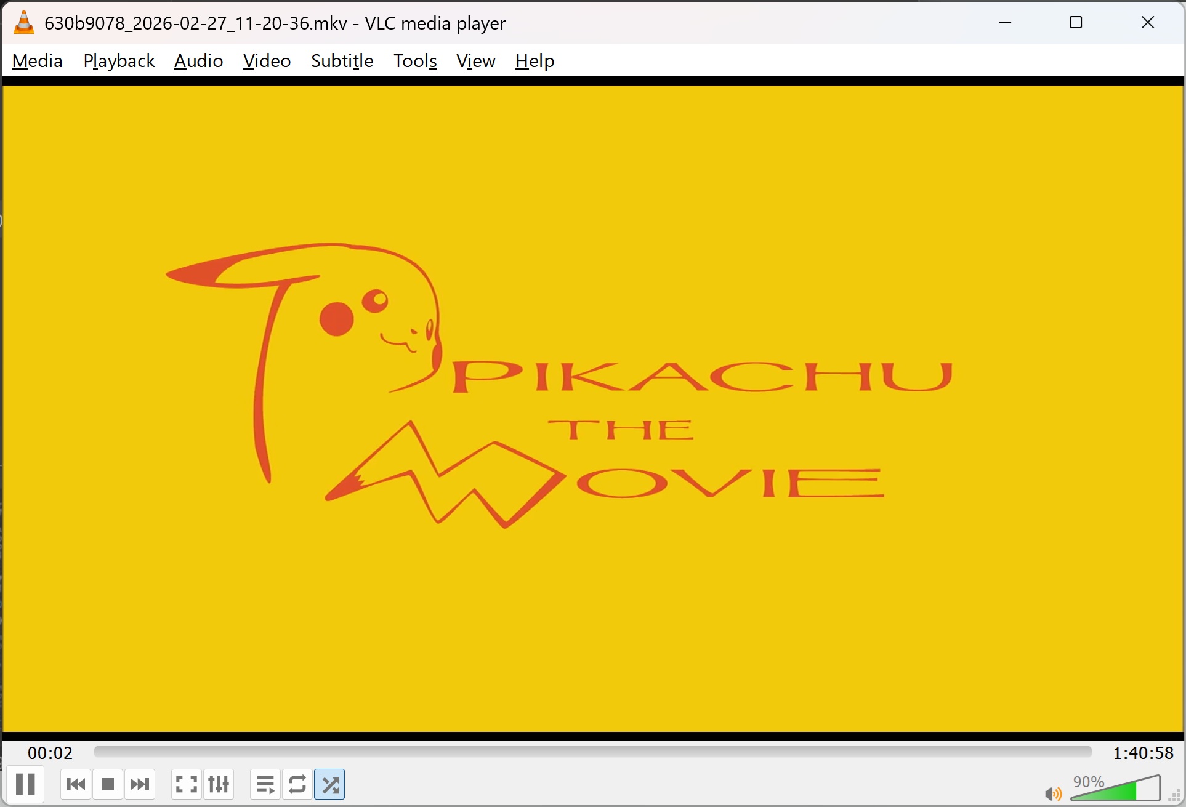Screen dimensions: 1186x807
Task: Skip to previous media track
Action: click(x=76, y=784)
